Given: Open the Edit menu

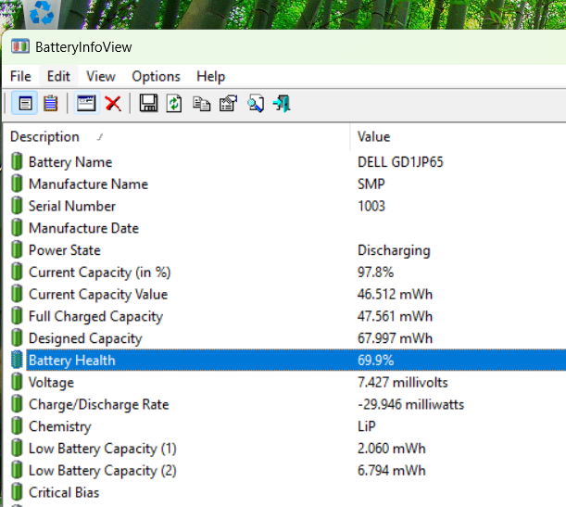Looking at the screenshot, I should 58,76.
